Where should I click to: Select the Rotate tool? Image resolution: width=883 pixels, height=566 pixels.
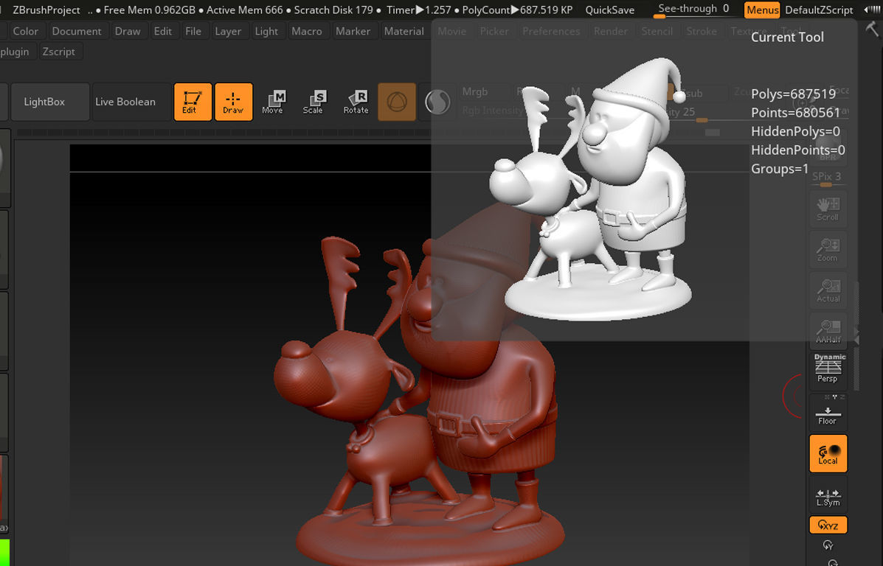coord(356,102)
